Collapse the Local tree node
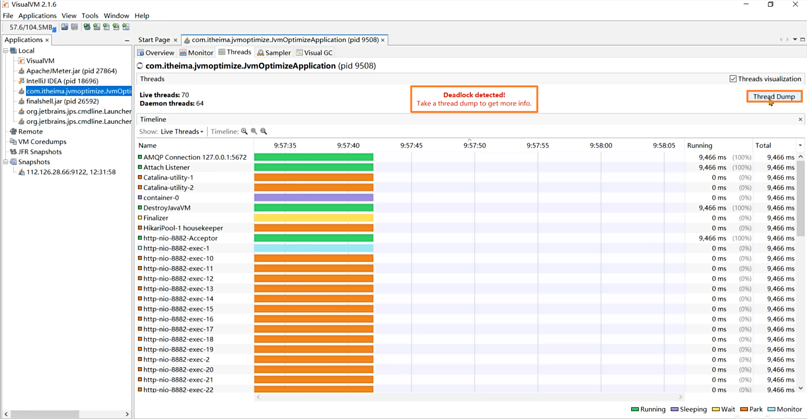This screenshot has width=807, height=419. (6, 51)
